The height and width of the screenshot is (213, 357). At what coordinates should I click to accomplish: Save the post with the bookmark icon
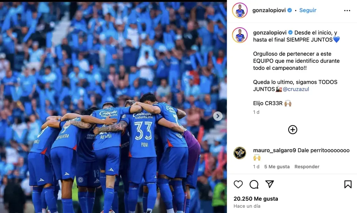pyautogui.click(x=348, y=184)
